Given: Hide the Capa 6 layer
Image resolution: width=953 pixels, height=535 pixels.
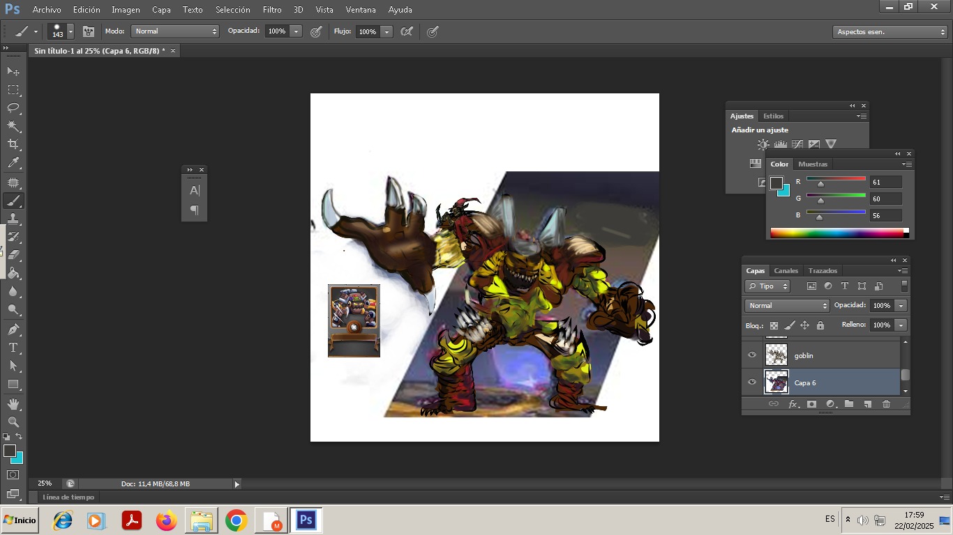Looking at the screenshot, I should click(x=752, y=382).
